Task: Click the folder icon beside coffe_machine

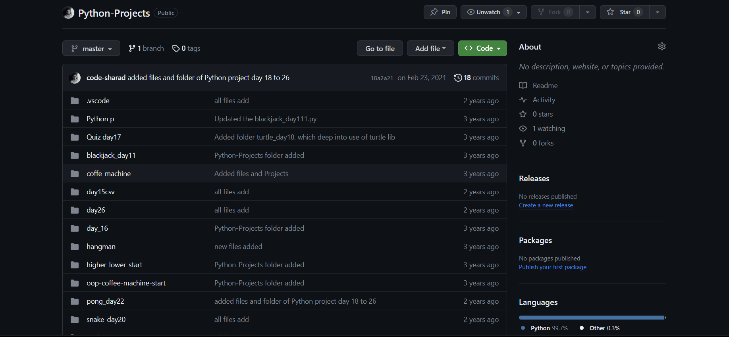Action: pos(75,174)
